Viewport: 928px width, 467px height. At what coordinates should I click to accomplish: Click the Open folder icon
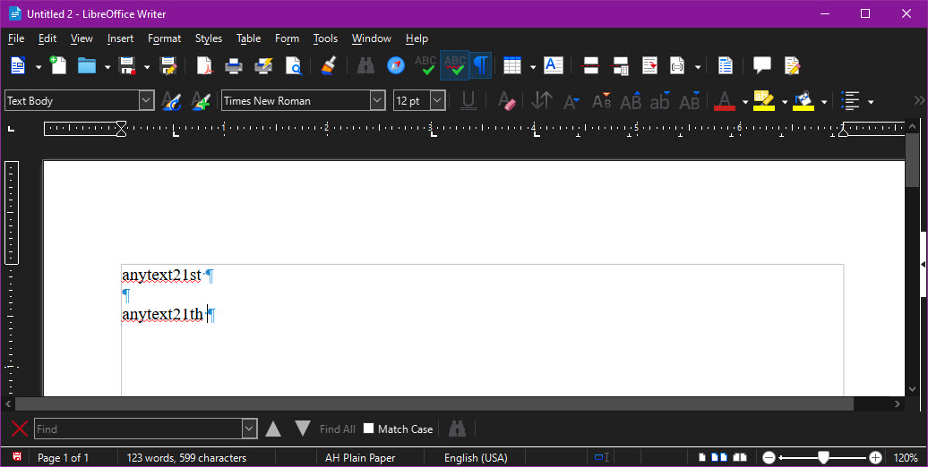pos(86,65)
